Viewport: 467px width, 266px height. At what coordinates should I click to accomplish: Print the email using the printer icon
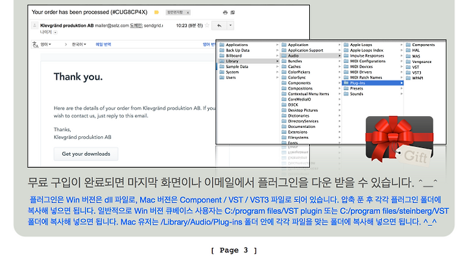pos(225,12)
